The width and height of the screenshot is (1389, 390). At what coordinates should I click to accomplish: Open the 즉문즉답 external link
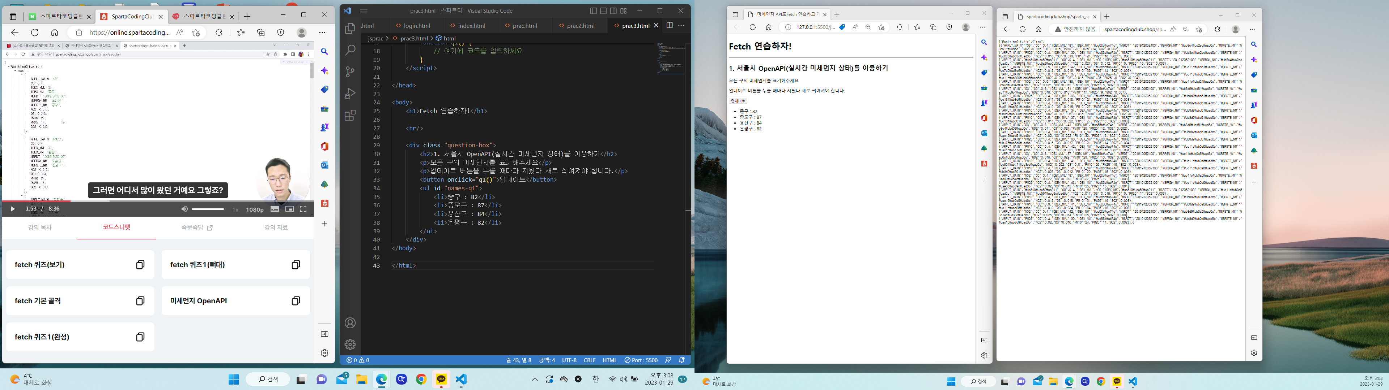pos(197,227)
